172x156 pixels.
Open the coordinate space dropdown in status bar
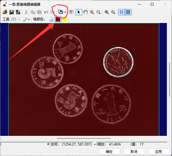click(95, 144)
